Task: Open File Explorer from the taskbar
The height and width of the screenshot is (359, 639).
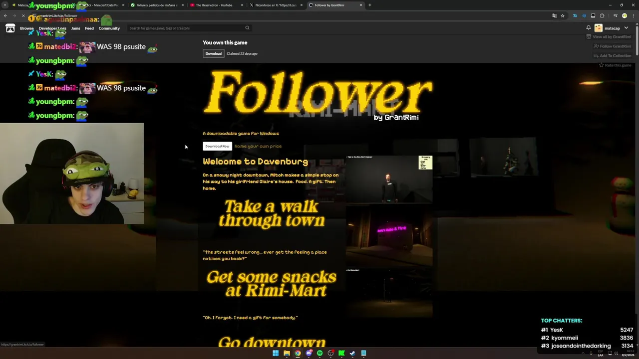Action: (287, 353)
